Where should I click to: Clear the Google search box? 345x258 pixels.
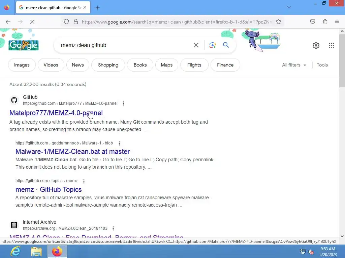pos(196,45)
